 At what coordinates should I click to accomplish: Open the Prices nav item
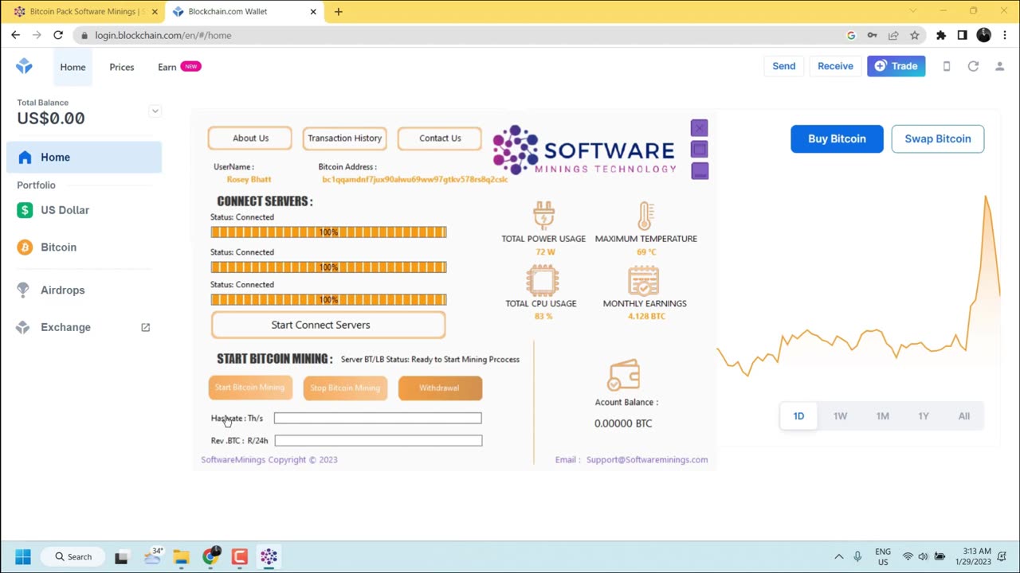click(122, 67)
